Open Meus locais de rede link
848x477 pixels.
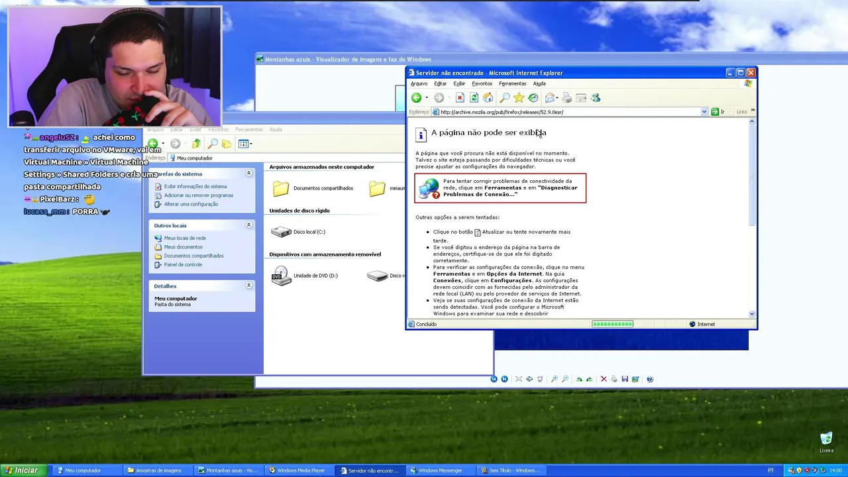click(x=185, y=238)
